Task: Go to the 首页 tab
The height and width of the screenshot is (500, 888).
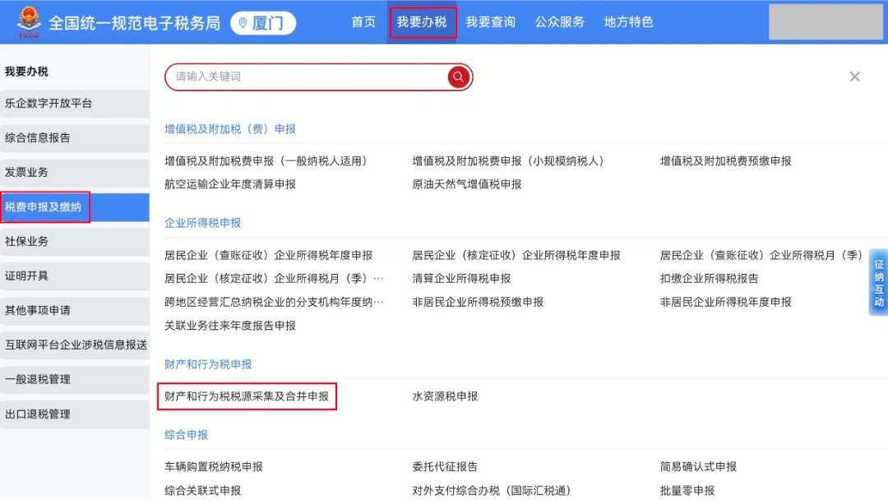Action: 363,22
